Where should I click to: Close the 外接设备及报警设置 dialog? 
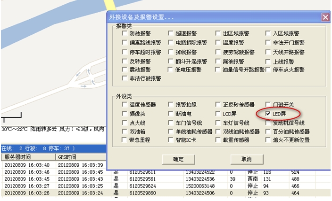pyautogui.click(x=325, y=17)
